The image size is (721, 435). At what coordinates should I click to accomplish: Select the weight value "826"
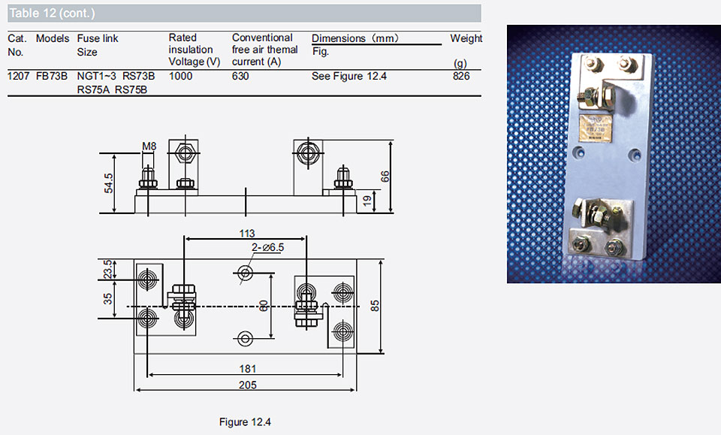[461, 77]
